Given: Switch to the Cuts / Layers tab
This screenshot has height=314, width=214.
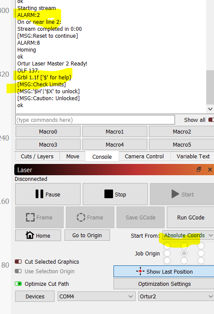Looking at the screenshot, I should point(37,157).
